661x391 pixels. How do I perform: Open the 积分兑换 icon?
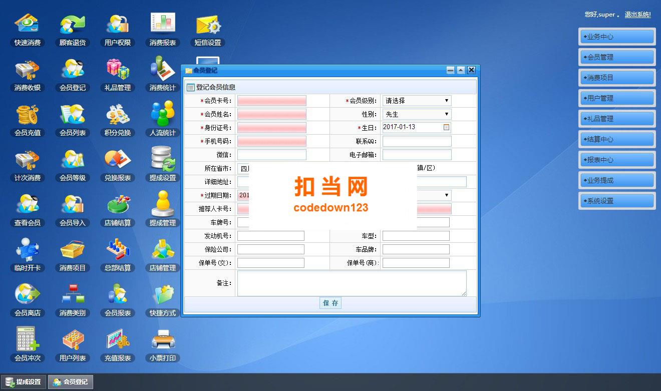pos(118,120)
